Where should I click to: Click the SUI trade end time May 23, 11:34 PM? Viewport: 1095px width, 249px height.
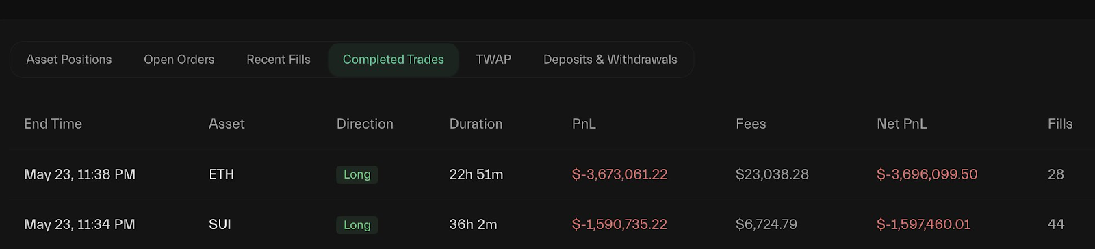79,224
